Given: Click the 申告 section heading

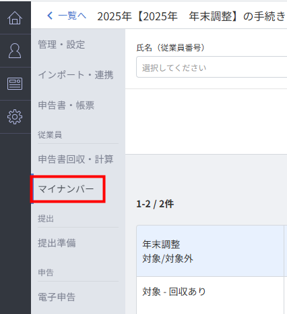Looking at the screenshot, I should [46, 273].
